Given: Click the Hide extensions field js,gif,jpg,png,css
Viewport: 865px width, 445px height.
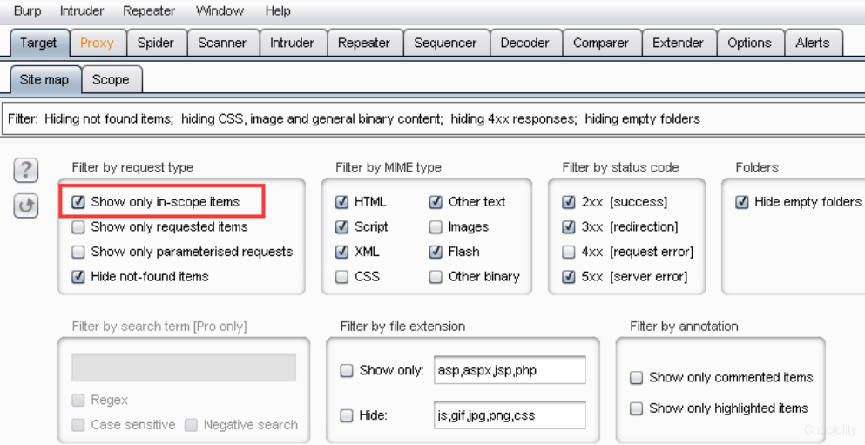Looking at the screenshot, I should click(x=510, y=415).
